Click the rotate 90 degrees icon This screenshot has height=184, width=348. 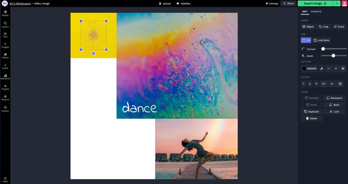point(304,84)
